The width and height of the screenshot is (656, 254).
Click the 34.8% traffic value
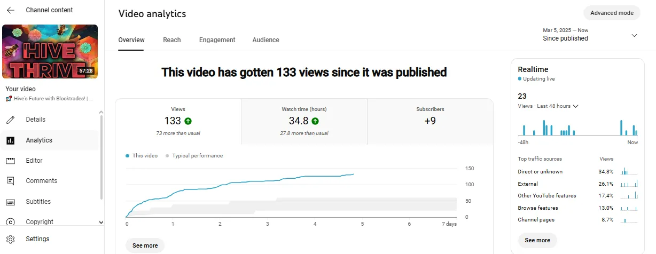click(606, 172)
